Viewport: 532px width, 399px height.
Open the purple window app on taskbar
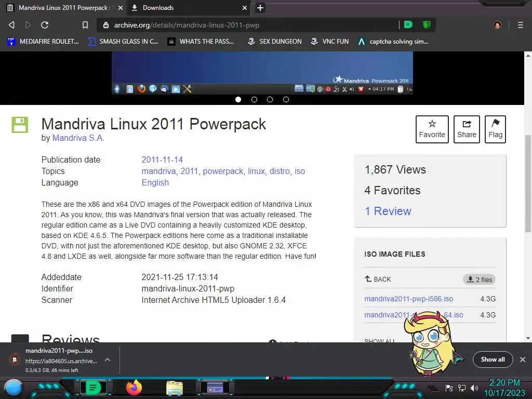[x=215, y=388]
